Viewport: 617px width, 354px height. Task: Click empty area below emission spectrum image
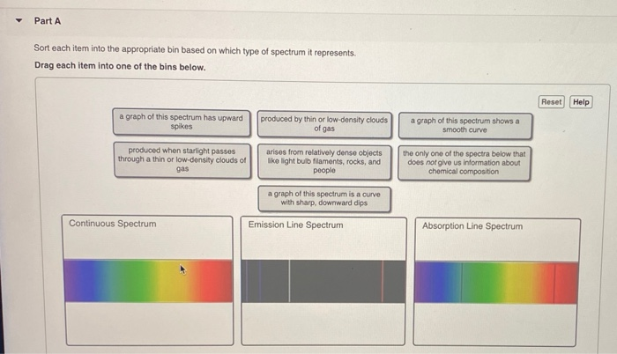pyautogui.click(x=323, y=324)
